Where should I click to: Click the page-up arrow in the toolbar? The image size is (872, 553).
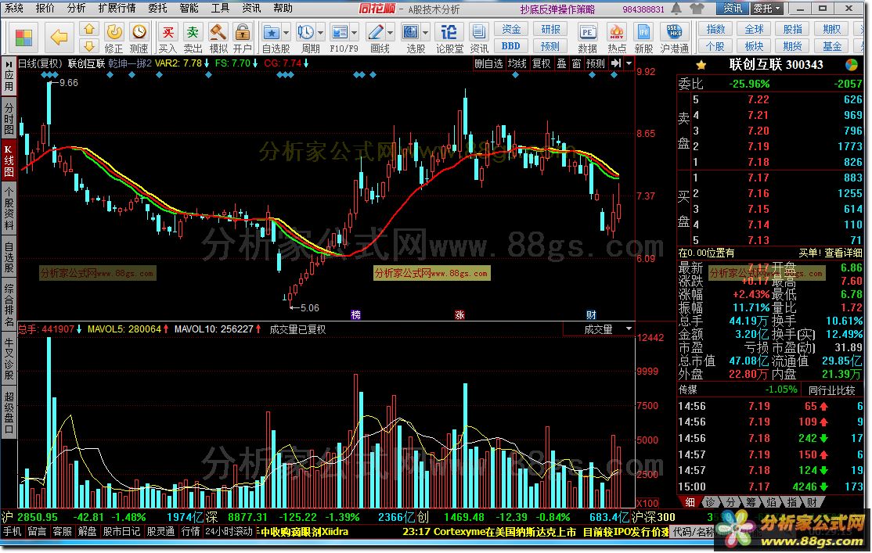[89, 30]
